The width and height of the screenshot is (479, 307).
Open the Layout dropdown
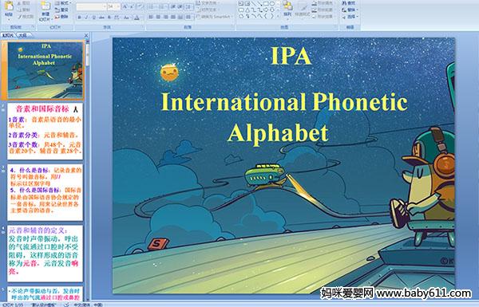[x=63, y=3]
